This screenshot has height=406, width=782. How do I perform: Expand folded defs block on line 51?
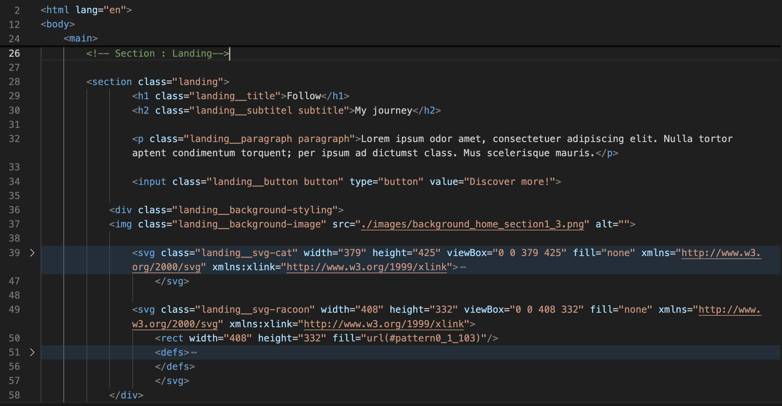point(32,352)
